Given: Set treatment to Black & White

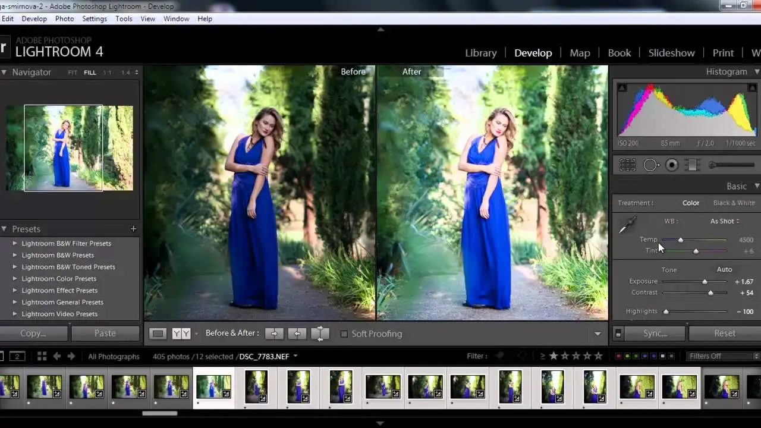Looking at the screenshot, I should click(x=734, y=203).
